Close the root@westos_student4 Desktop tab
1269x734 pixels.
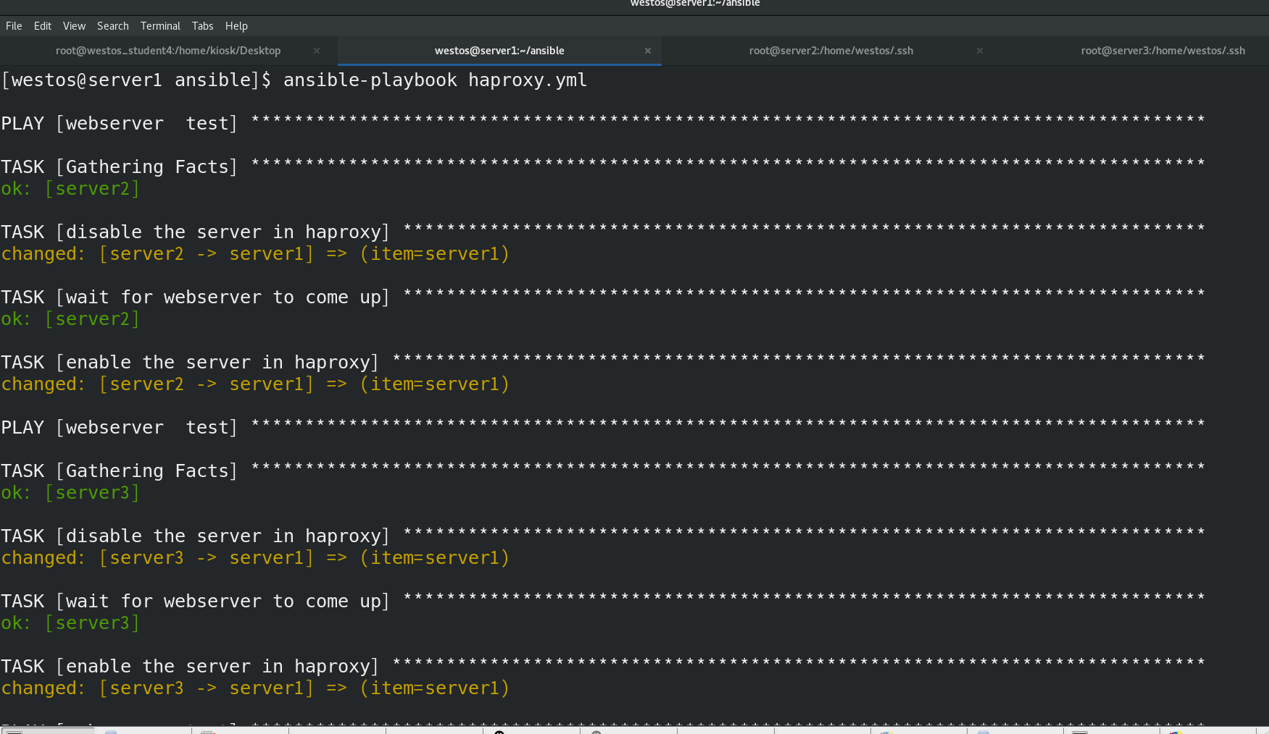(317, 51)
